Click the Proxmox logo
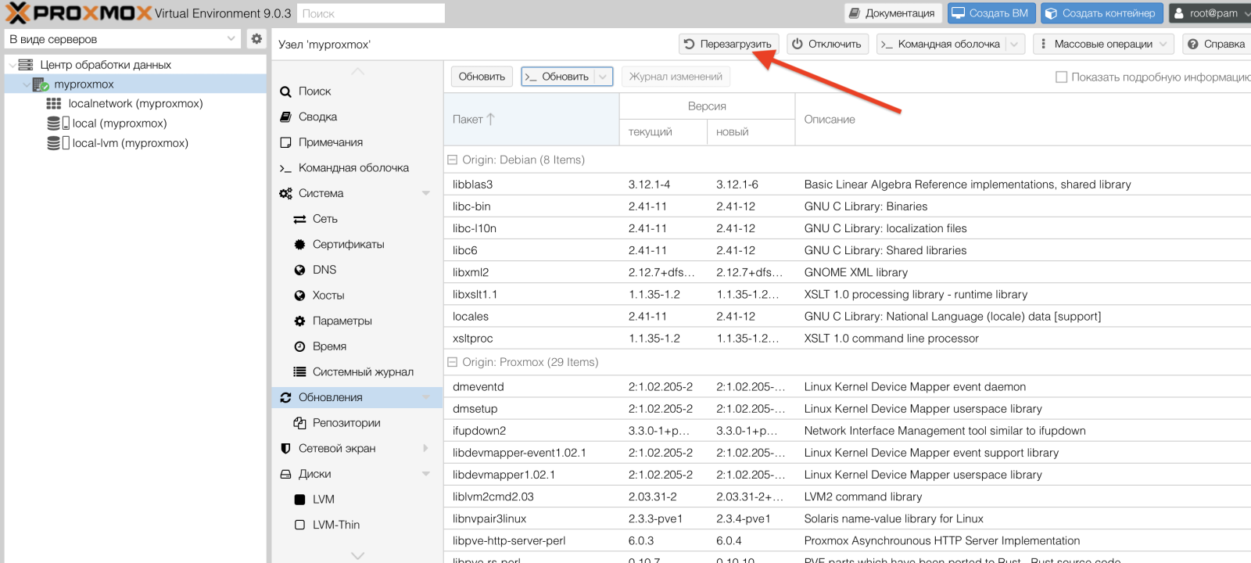The height and width of the screenshot is (563, 1251). (x=79, y=13)
